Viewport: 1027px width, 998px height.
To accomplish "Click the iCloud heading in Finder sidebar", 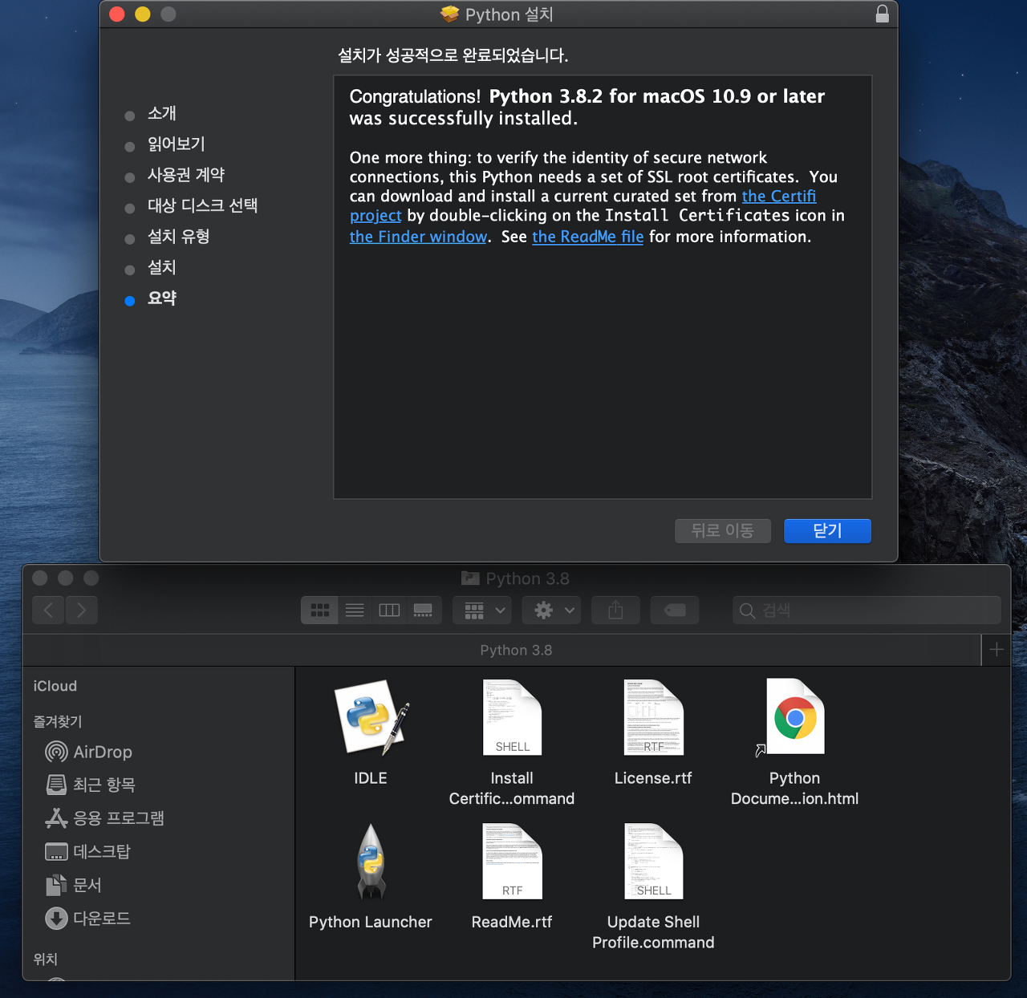I will (55, 686).
